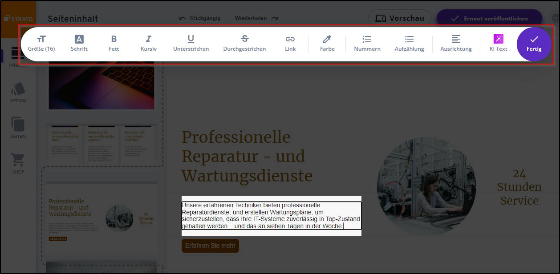Open the Ausrichtung alignment options
Viewport: 560px width, 274px height.
(x=456, y=43)
